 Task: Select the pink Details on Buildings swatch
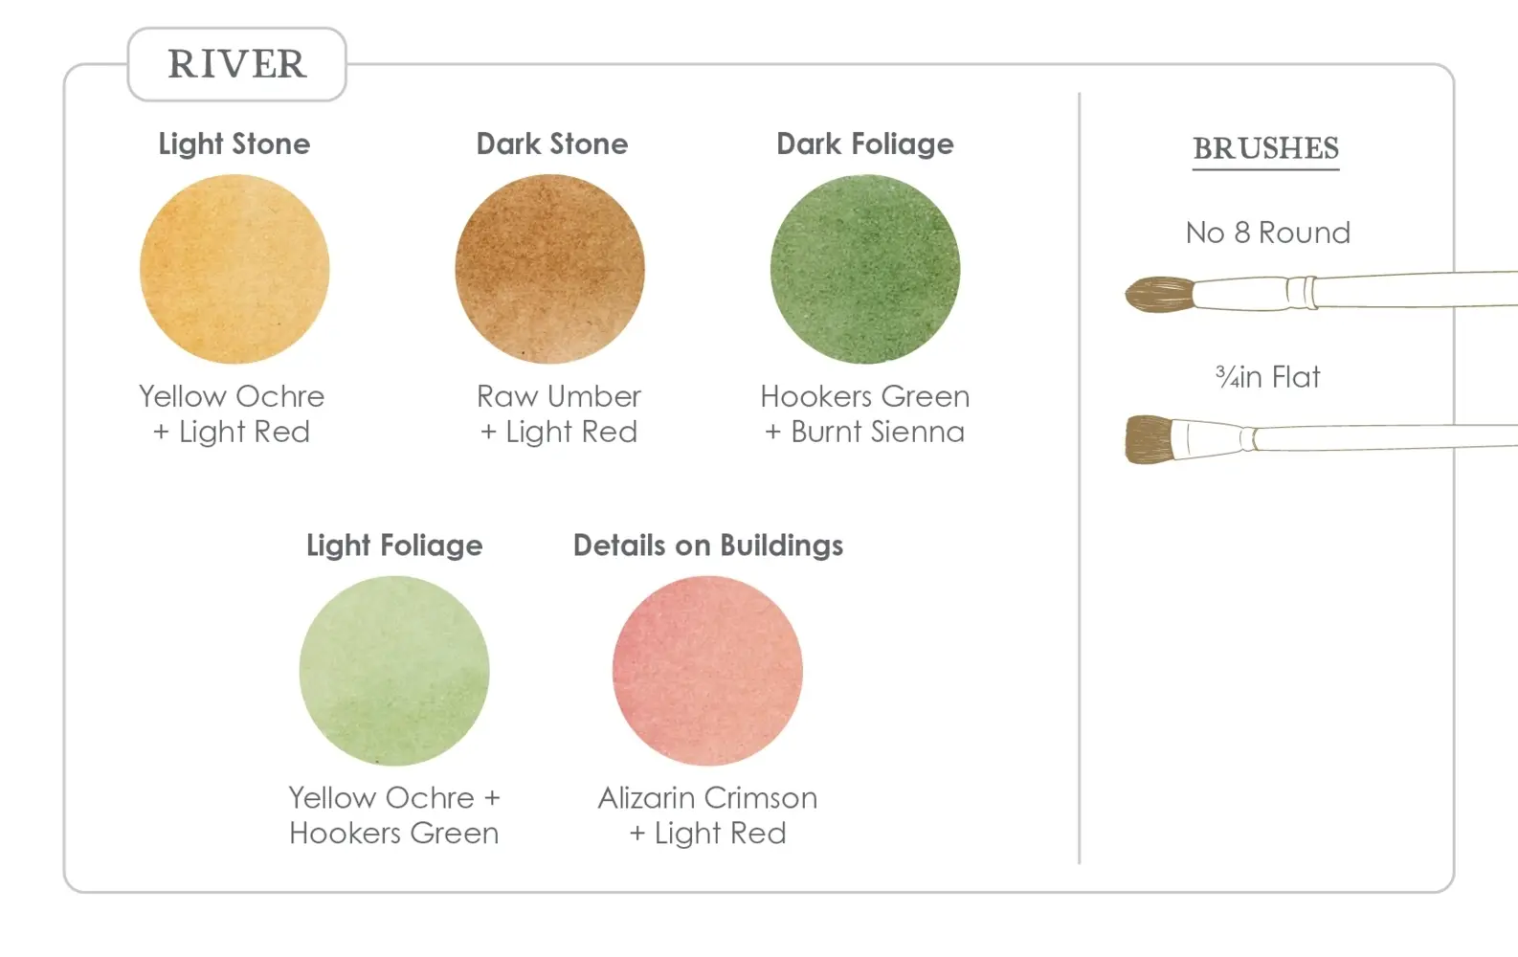[x=707, y=671]
